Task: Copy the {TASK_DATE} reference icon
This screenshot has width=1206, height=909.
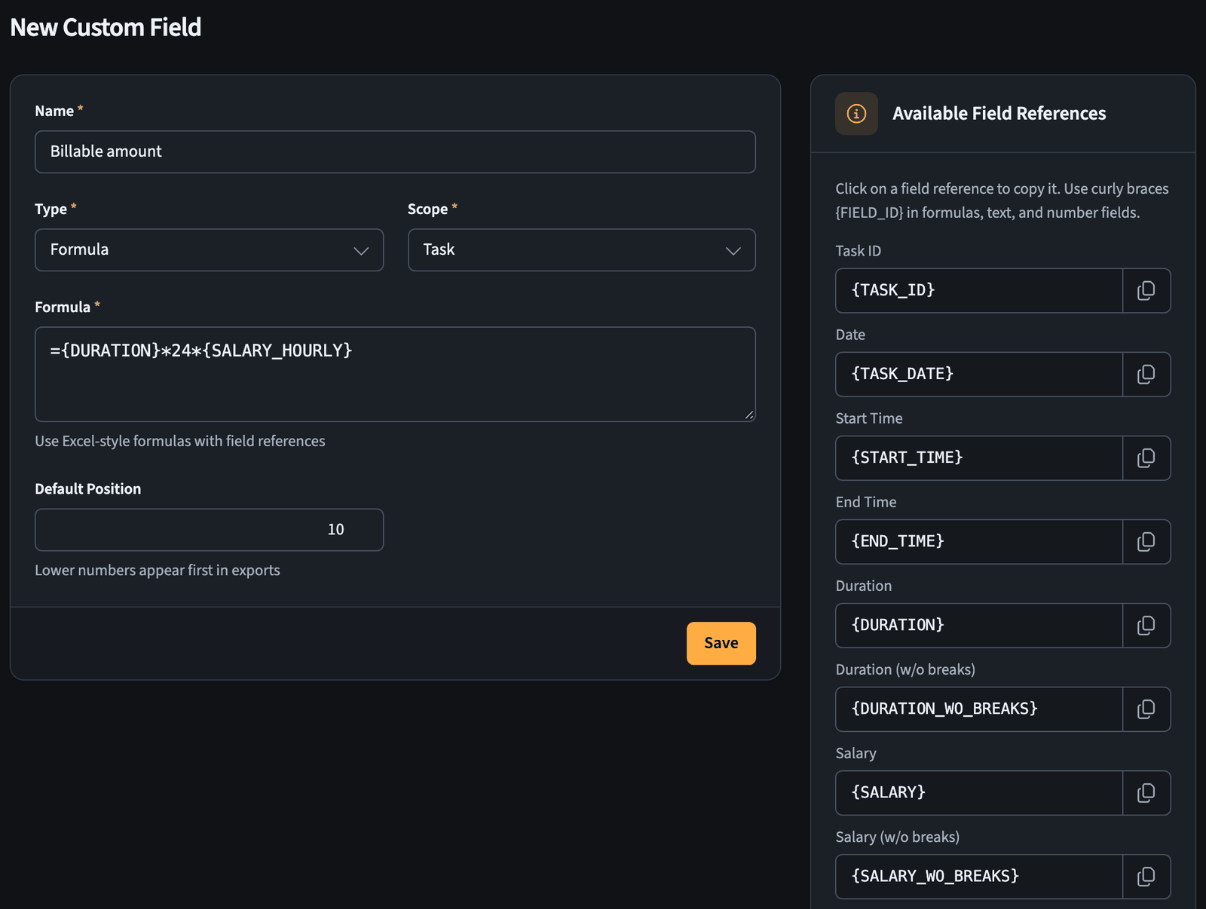Action: point(1146,375)
